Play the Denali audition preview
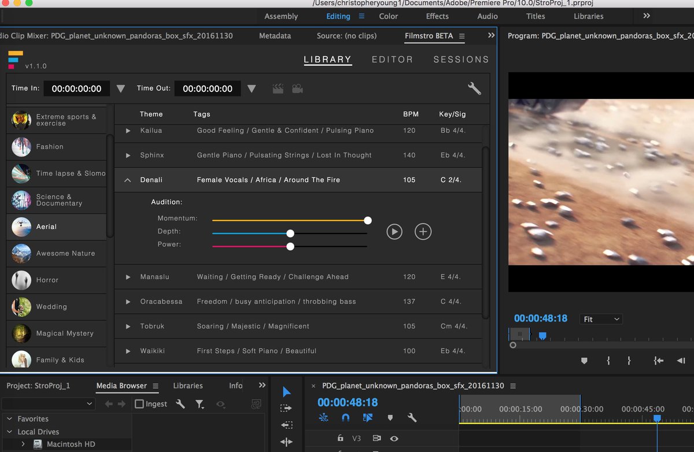Image resolution: width=694 pixels, height=452 pixels. [x=394, y=232]
